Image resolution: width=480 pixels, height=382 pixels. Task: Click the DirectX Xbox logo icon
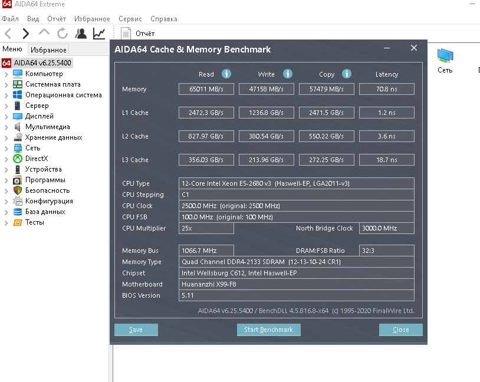[x=18, y=159]
